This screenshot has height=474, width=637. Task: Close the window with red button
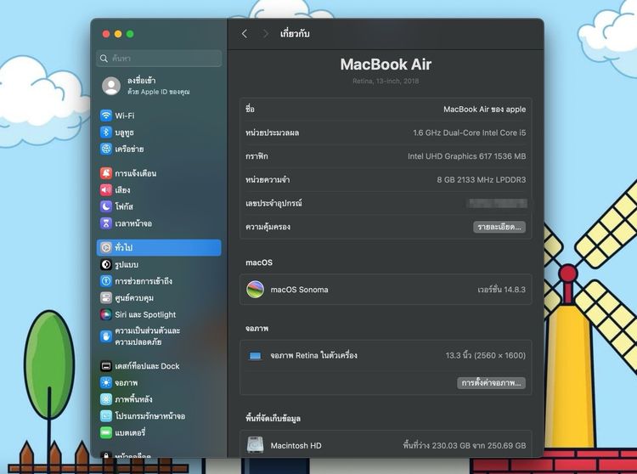(106, 34)
